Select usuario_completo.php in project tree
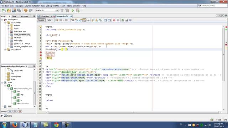Viewport: 228px width, 128px height. (x=23, y=47)
